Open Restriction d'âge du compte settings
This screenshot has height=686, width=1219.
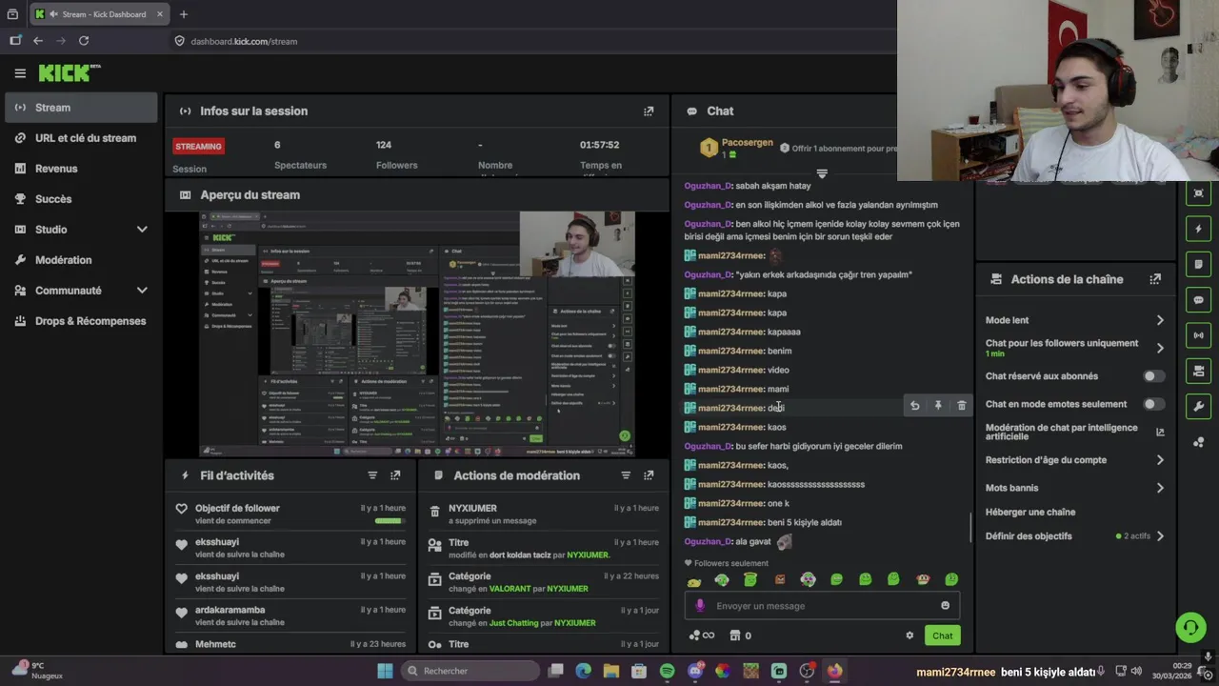point(1074,460)
